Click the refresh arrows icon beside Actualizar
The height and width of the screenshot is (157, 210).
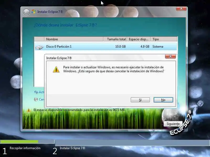(x=36, y=92)
